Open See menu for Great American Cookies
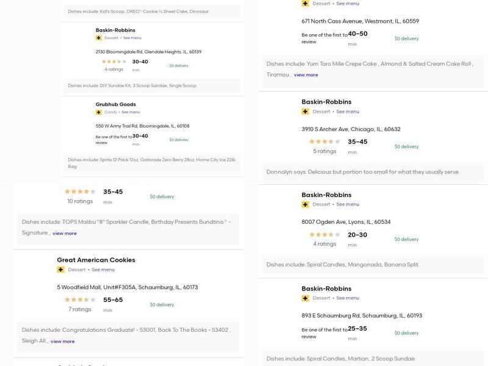 point(103,270)
